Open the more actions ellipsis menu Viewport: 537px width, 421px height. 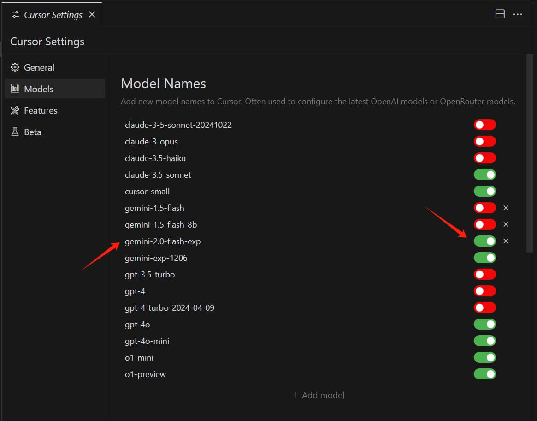click(518, 14)
